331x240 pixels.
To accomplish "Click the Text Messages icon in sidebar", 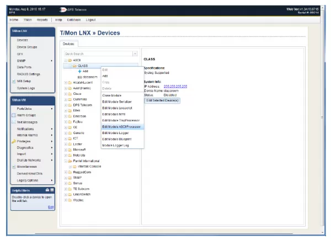I will tap(13, 122).
